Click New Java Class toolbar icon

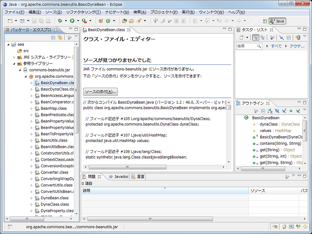tap(108, 21)
